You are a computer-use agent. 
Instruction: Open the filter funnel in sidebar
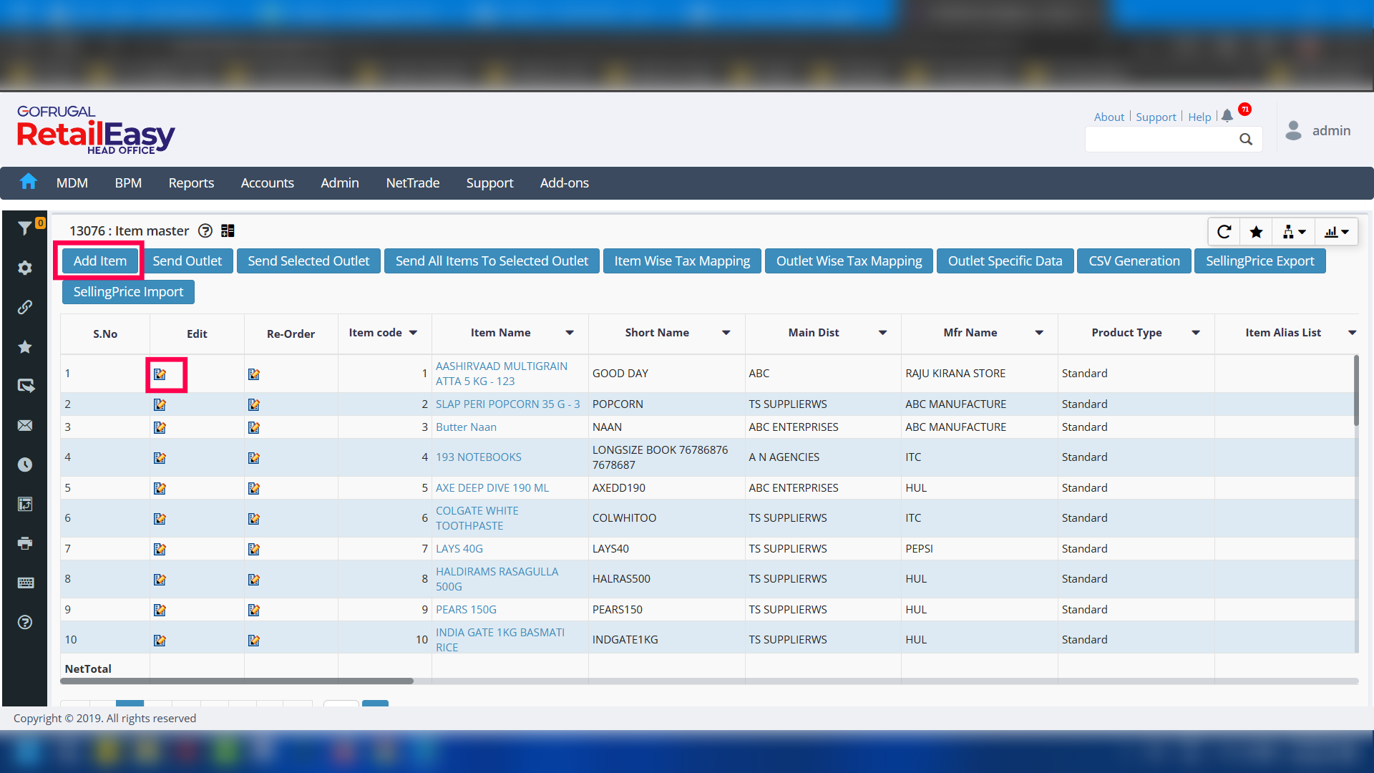(x=24, y=228)
